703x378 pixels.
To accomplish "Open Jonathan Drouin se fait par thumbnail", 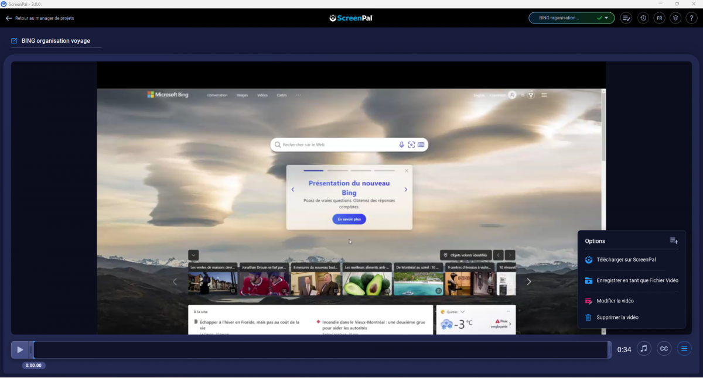I will pyautogui.click(x=265, y=279).
